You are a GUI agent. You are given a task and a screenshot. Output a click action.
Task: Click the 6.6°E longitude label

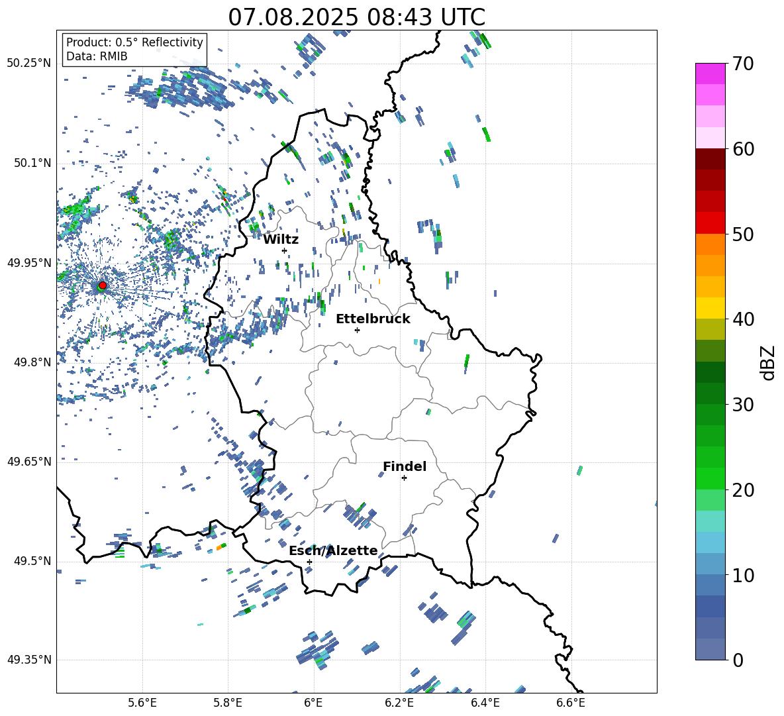571,703
